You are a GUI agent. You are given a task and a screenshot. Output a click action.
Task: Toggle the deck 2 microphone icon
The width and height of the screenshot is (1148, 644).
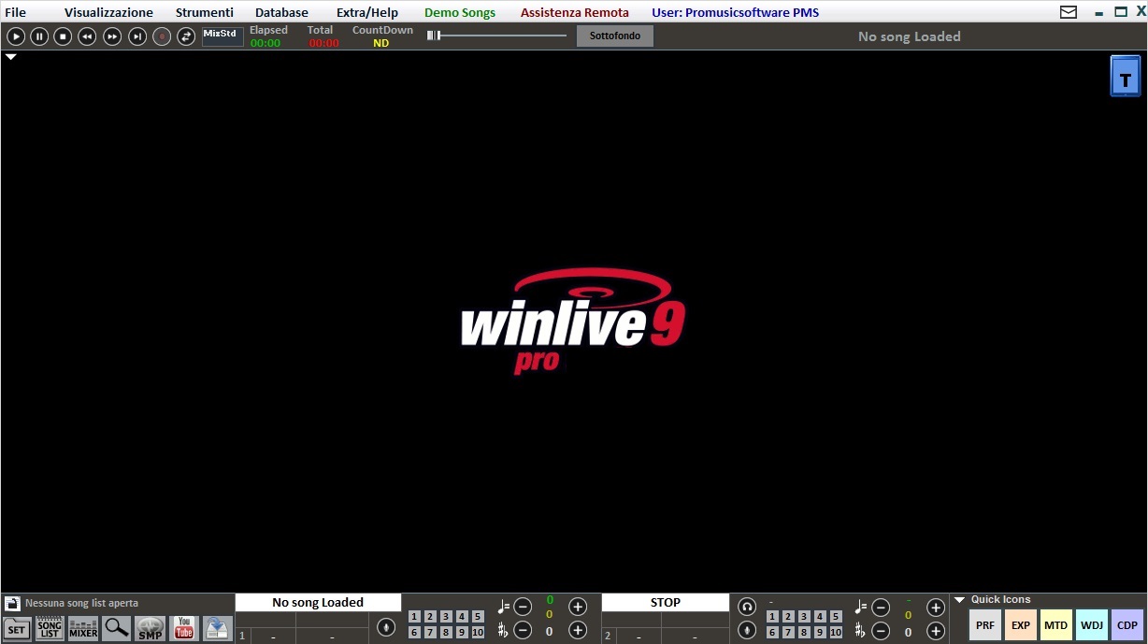(747, 631)
